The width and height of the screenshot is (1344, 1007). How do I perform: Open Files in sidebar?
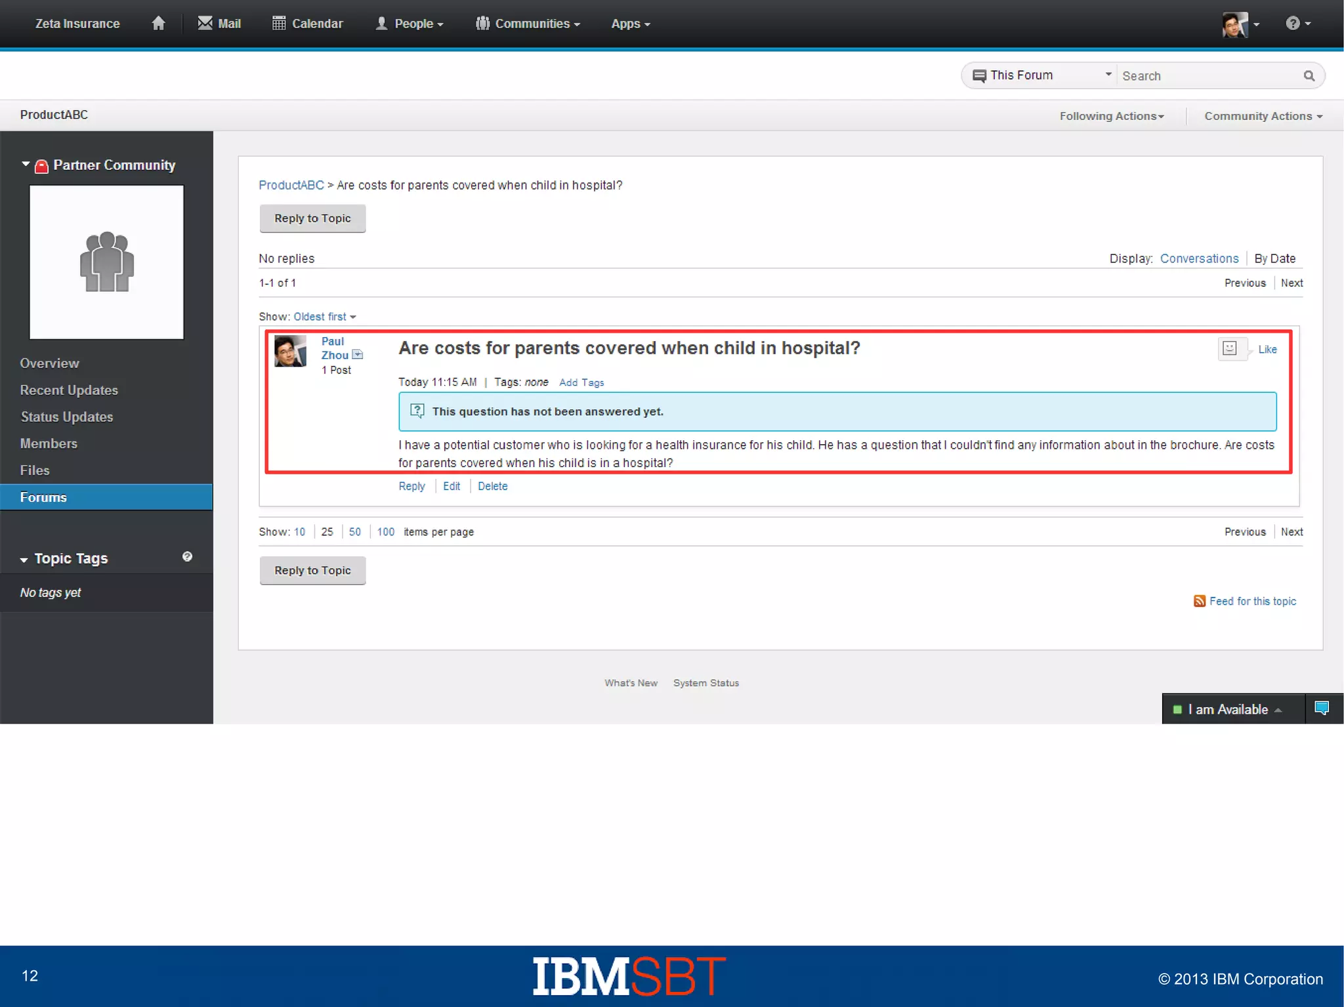[x=35, y=470]
